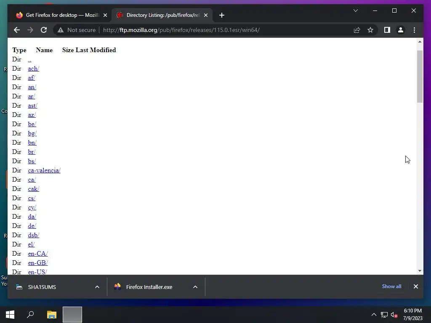Open the ca/ directory
The width and height of the screenshot is (431, 323).
(32, 180)
